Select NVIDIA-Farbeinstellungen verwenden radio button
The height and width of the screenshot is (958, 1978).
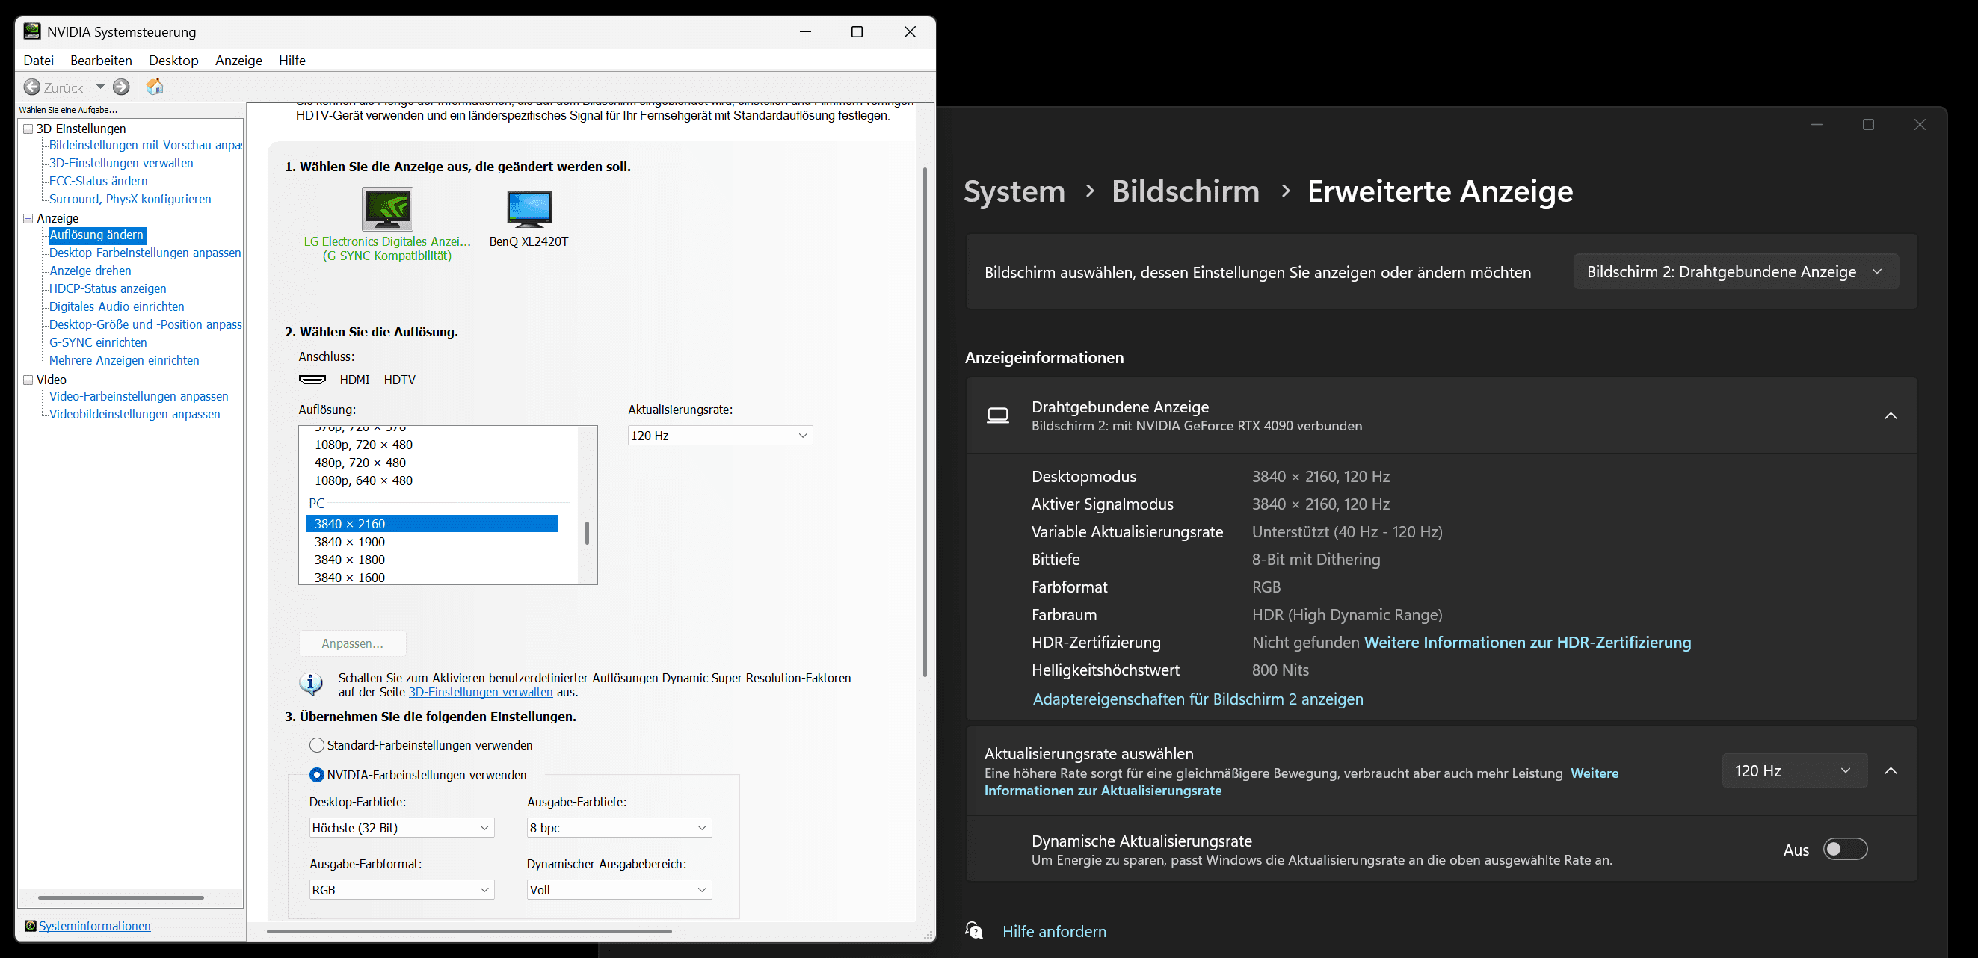316,774
